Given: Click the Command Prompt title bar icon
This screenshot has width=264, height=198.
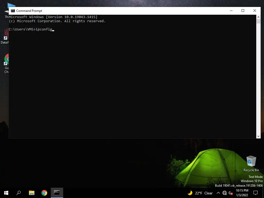Looking at the screenshot, I should [13, 11].
